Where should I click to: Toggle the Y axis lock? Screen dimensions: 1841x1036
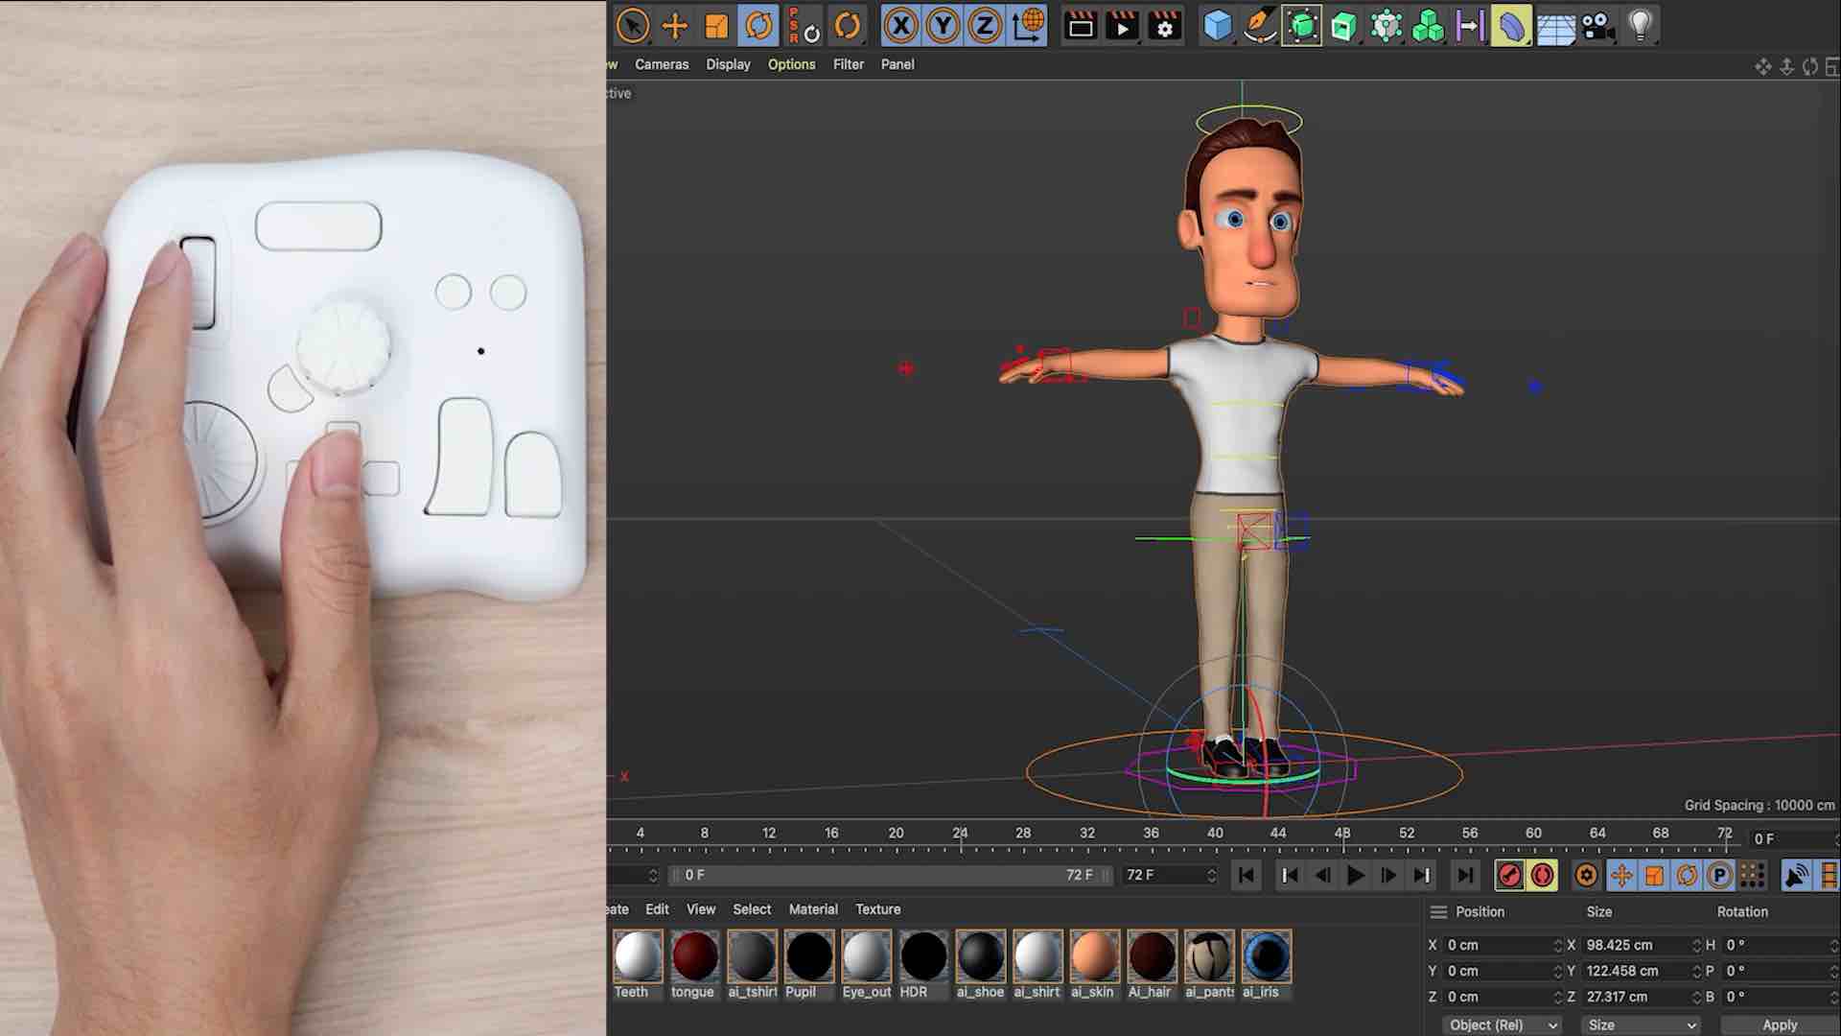[x=943, y=26]
